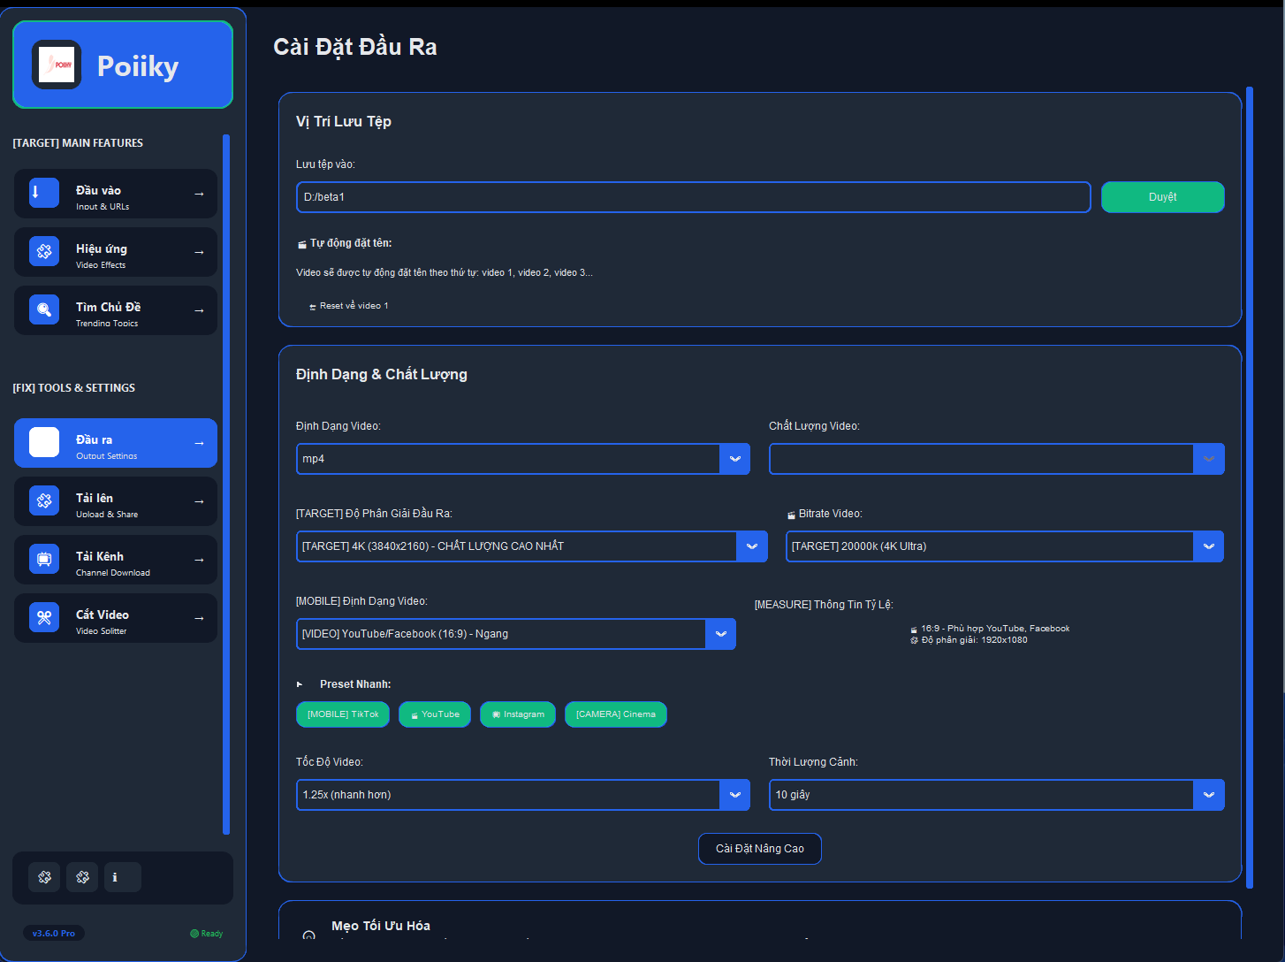This screenshot has height=962, width=1285.
Task: Click the Cài Đặt Nâng Cao button
Action: [759, 849]
